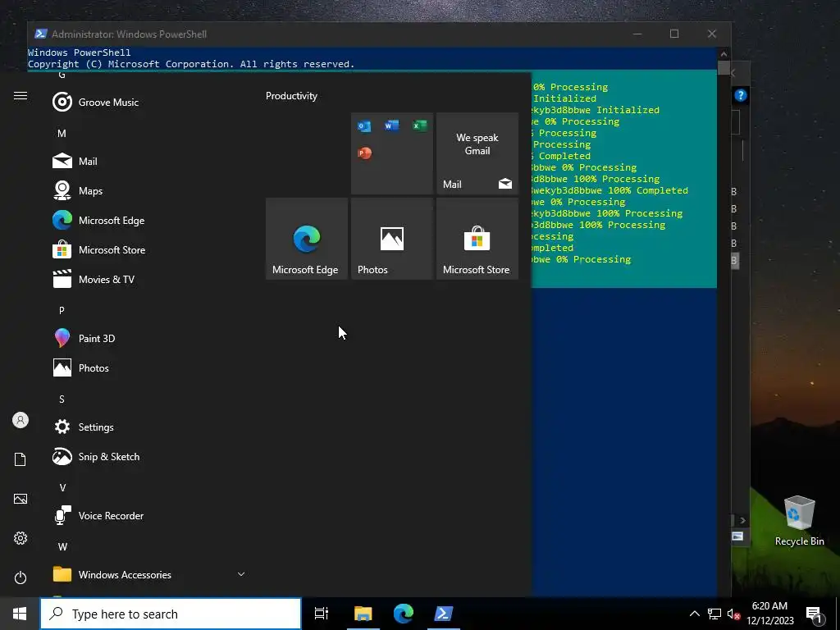
Task: Open the muted volume tray icon
Action: coord(734,614)
